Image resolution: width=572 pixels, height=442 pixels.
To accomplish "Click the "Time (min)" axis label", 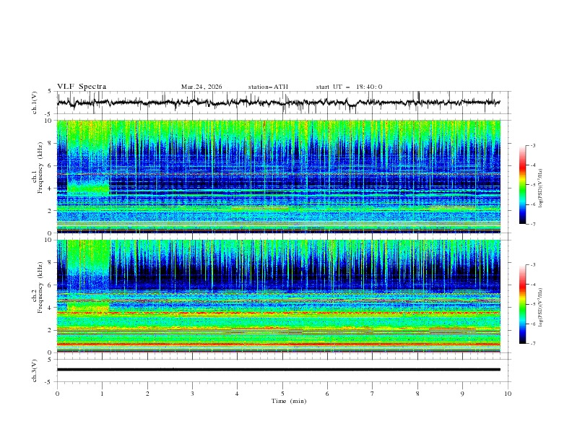I will [x=289, y=401].
